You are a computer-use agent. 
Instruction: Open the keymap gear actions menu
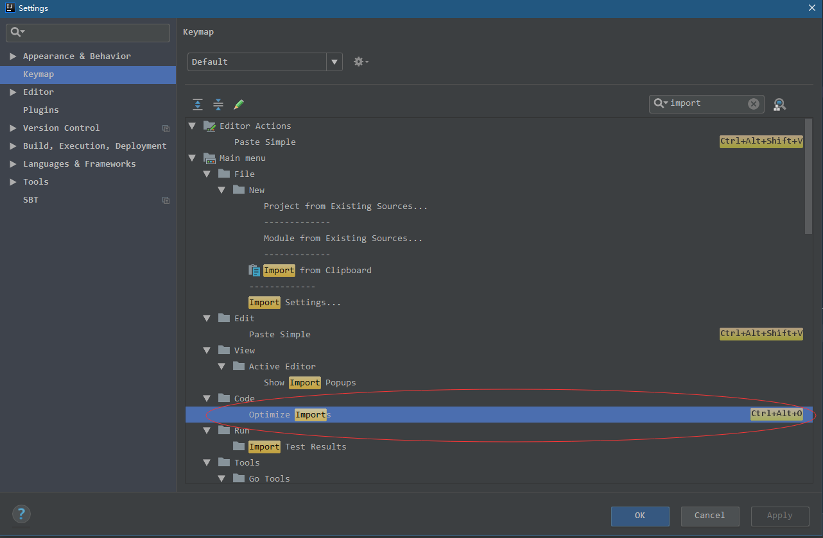(x=361, y=62)
